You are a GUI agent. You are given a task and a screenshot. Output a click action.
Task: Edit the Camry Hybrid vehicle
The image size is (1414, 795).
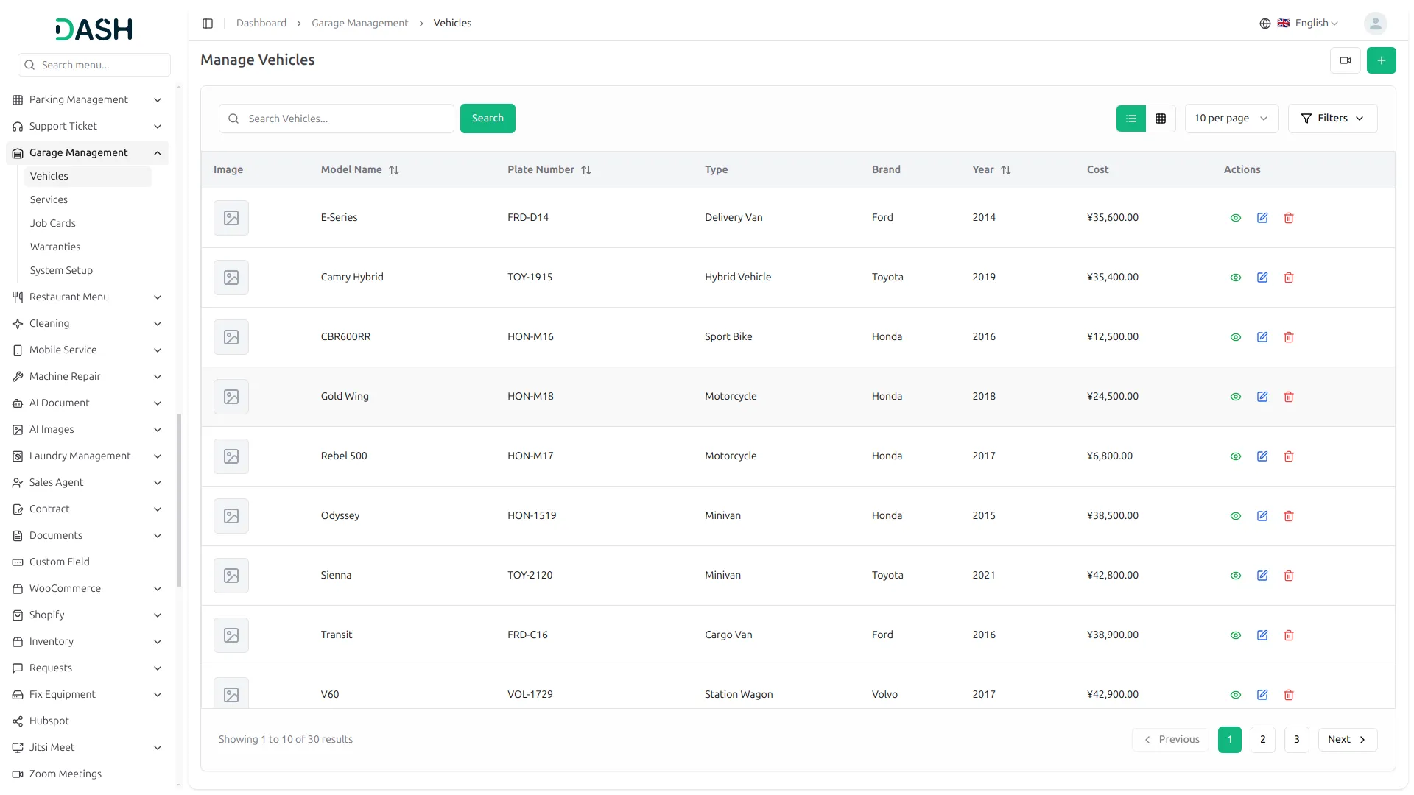tap(1262, 278)
